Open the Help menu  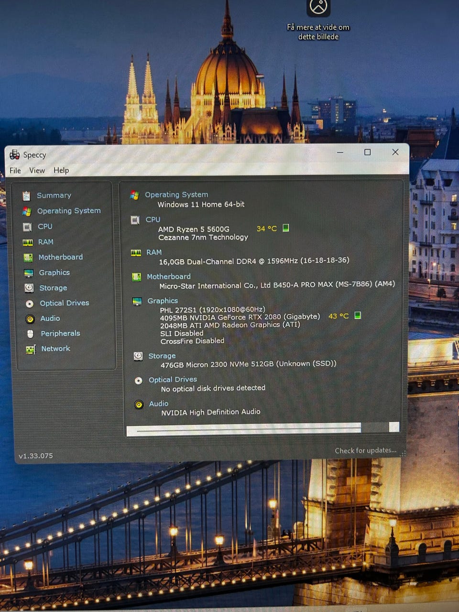61,171
